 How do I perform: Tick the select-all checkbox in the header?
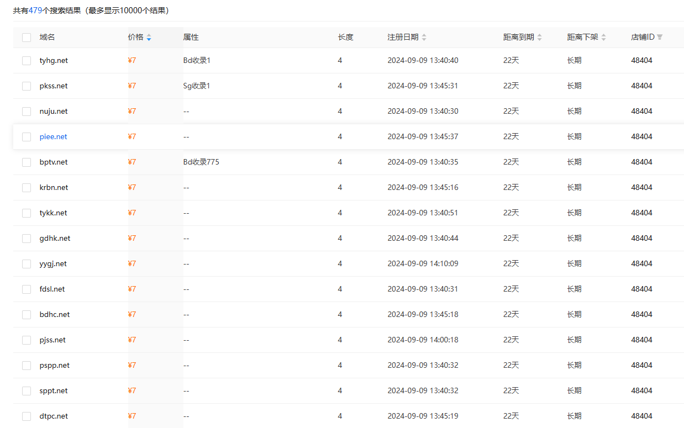pos(27,38)
